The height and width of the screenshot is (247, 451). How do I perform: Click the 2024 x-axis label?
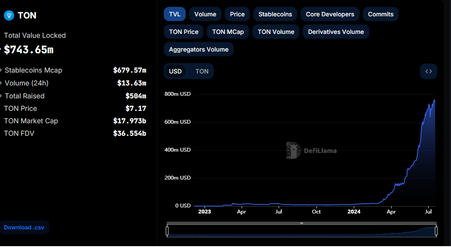(x=354, y=212)
